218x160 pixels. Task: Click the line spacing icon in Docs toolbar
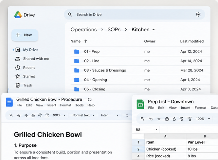pos(127,115)
